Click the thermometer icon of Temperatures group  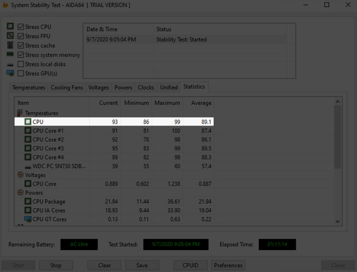point(20,113)
